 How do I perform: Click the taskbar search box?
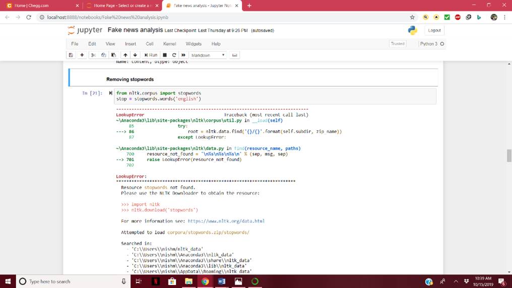click(73, 281)
